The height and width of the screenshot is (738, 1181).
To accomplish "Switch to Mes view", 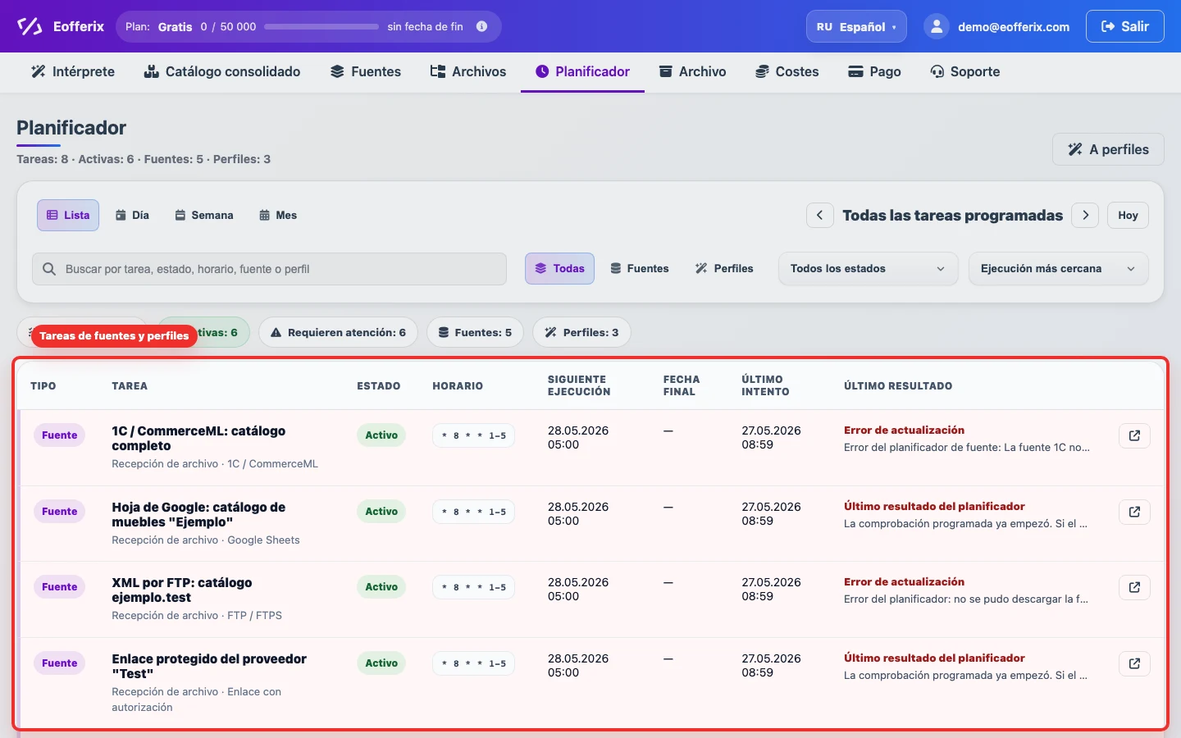I will coord(278,215).
